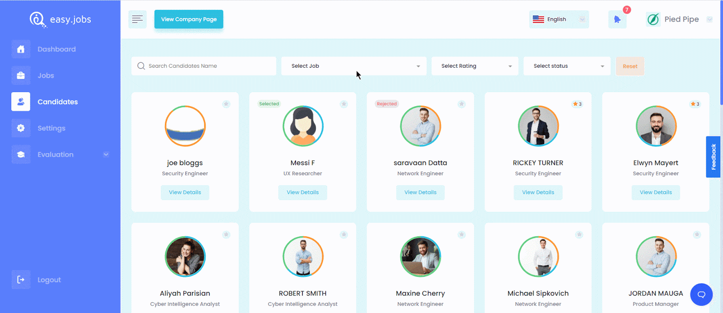View Details for joe bloggs

pyautogui.click(x=185, y=192)
